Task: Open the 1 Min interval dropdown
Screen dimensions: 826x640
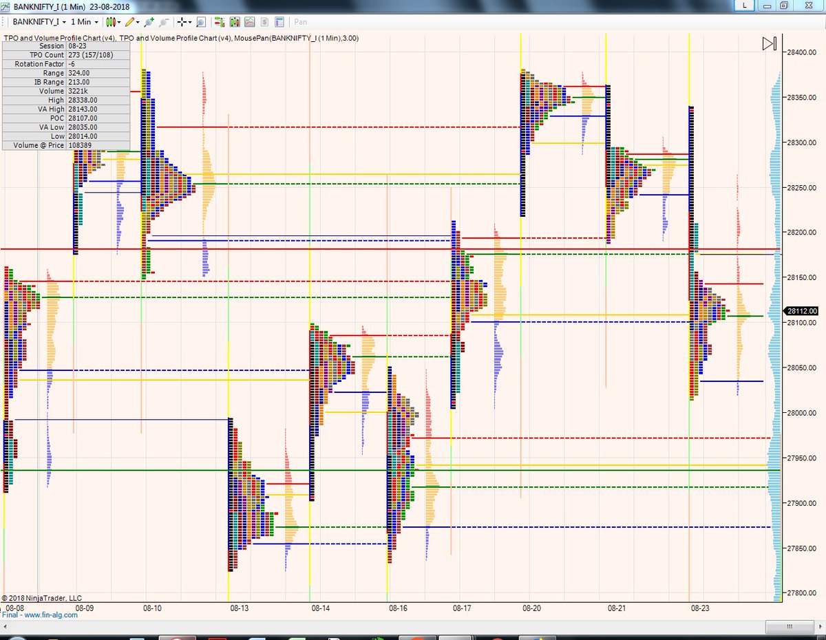Action: [x=85, y=22]
